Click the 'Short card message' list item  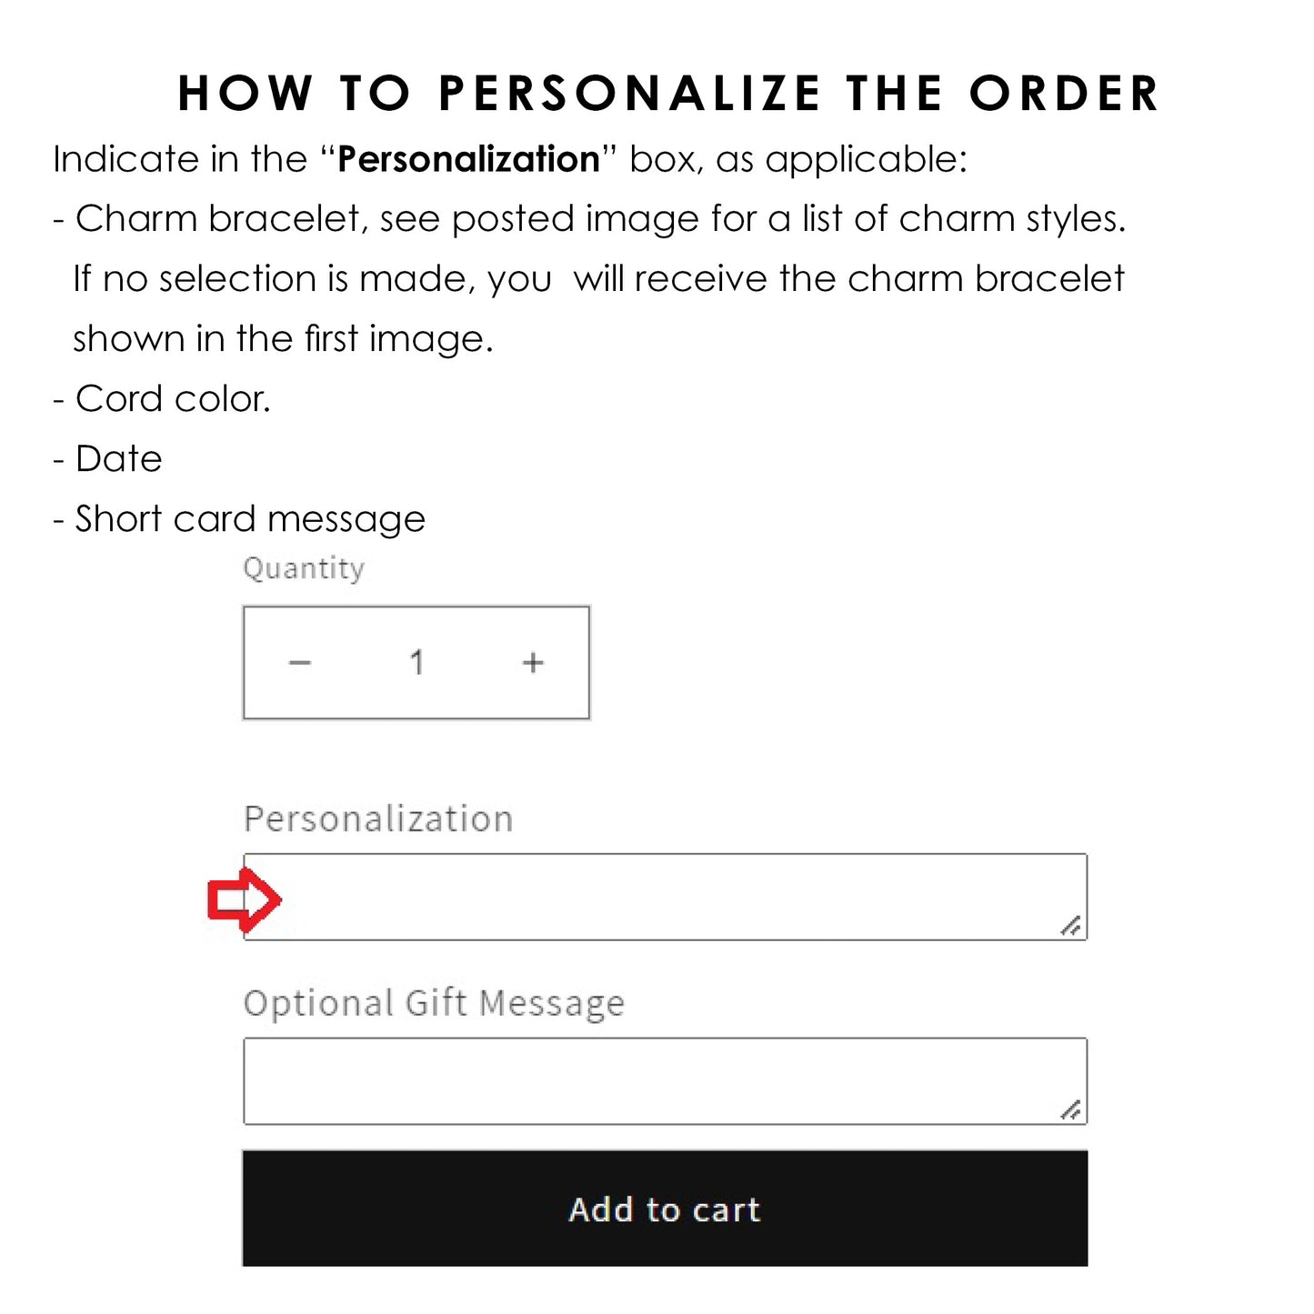tap(249, 519)
